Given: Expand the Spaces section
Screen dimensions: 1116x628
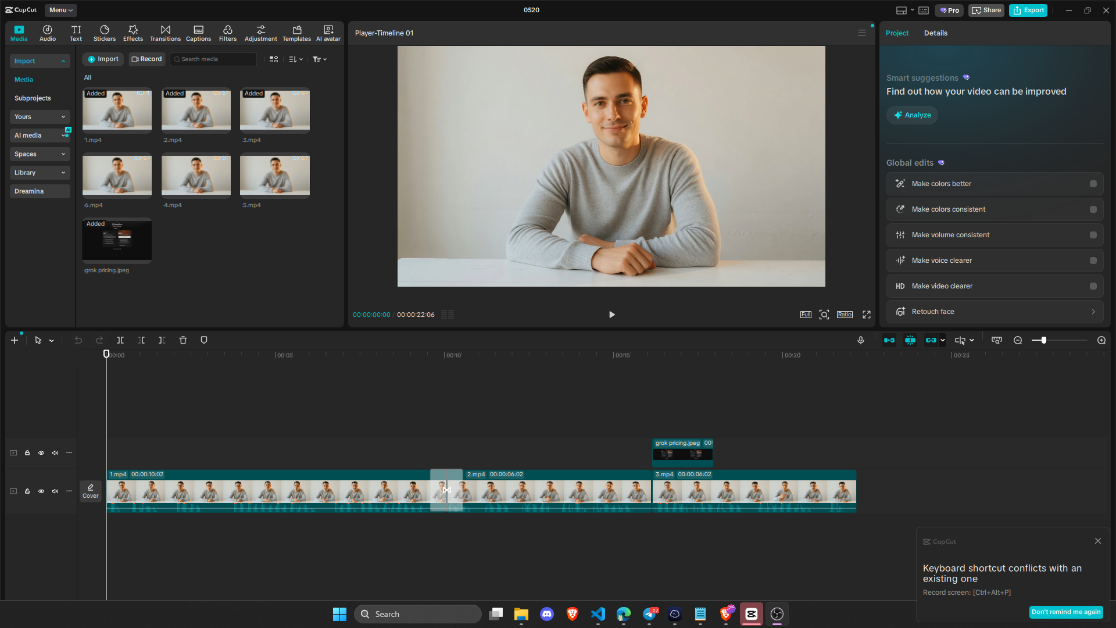Looking at the screenshot, I should (x=40, y=154).
